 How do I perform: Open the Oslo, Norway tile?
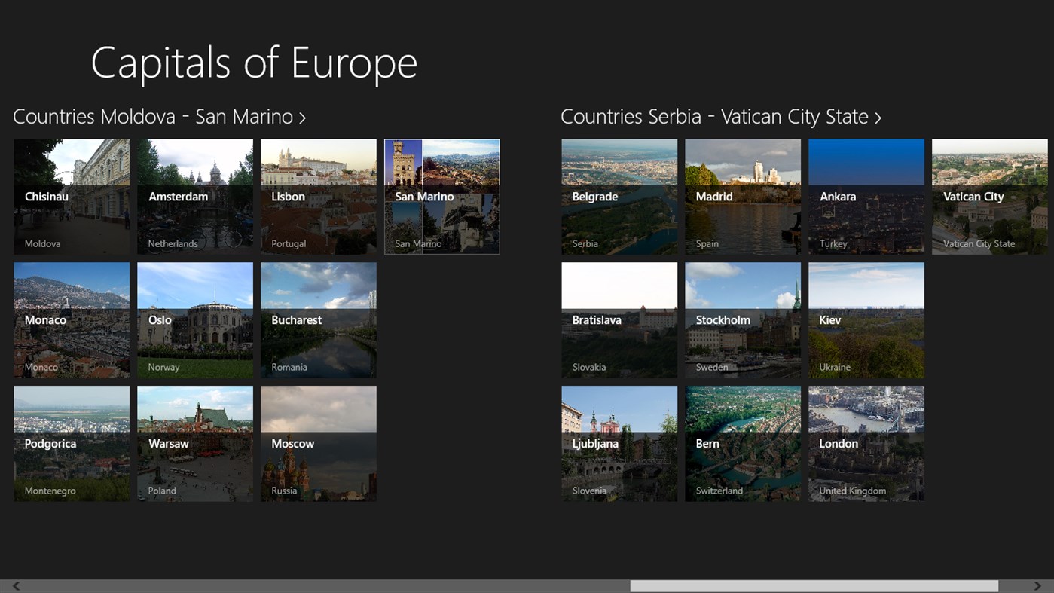(194, 319)
